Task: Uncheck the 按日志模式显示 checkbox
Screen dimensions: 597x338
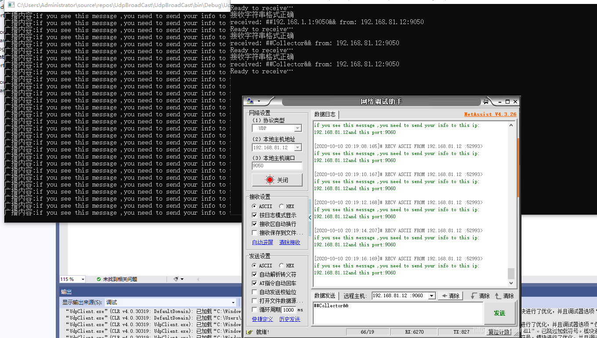Action: click(255, 216)
